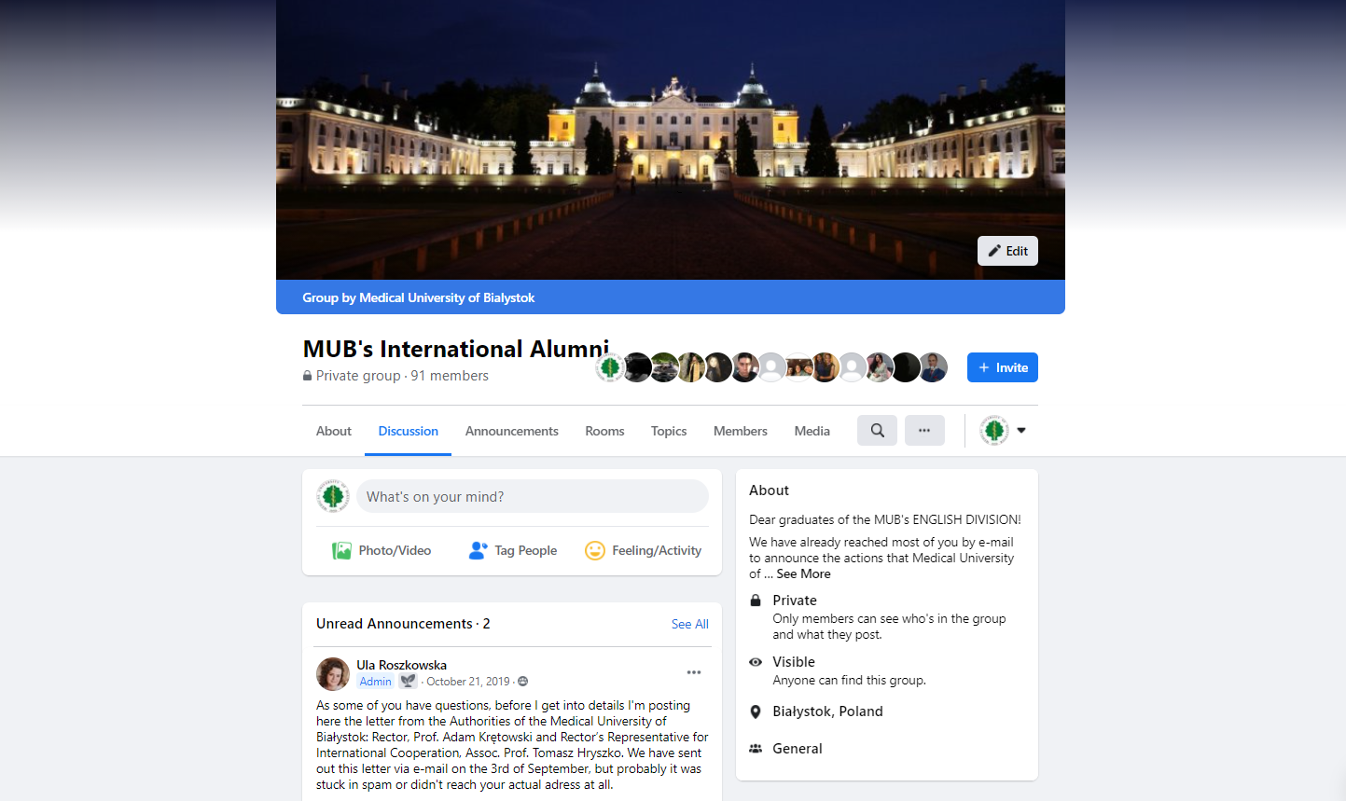Choose the Feeling/Activity smiley option
Screen dimensions: 1346x801
tap(643, 551)
